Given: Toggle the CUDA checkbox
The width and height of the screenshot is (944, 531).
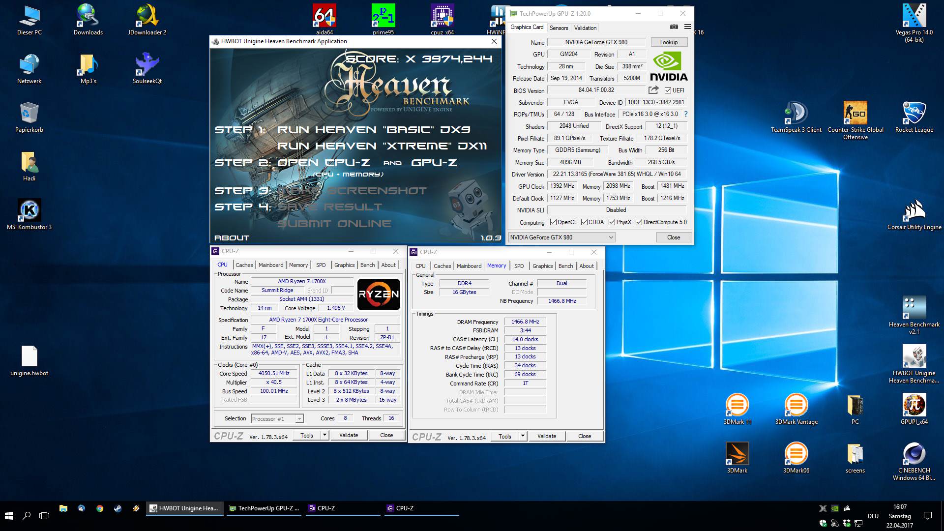Looking at the screenshot, I should pos(584,222).
